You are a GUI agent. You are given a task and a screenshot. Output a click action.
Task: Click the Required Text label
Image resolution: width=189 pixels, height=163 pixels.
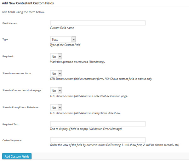[10, 124]
